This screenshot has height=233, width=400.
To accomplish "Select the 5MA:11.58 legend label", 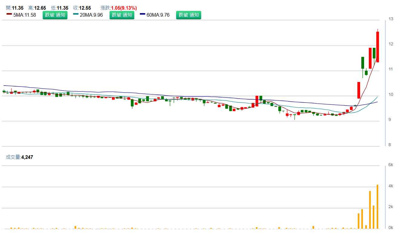I will [25, 15].
